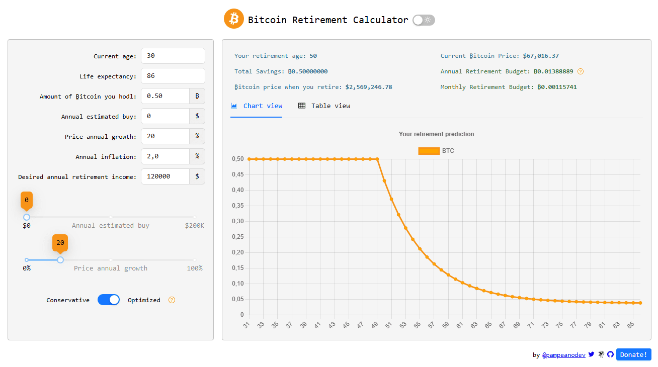Toggle the dark mode switch in the header
This screenshot has width=658, height=367.
click(x=423, y=20)
